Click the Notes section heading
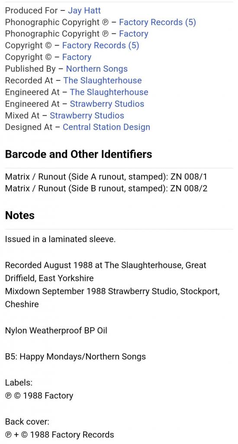The image size is (238, 444). click(x=20, y=215)
